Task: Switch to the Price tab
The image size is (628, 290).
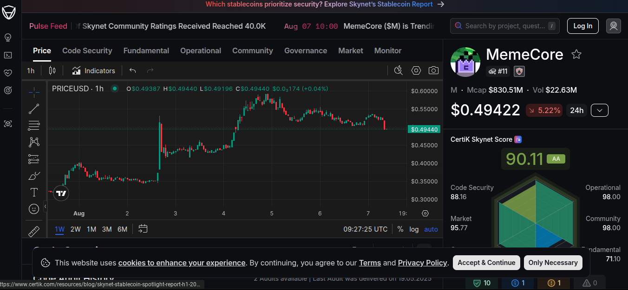Action: point(42,50)
